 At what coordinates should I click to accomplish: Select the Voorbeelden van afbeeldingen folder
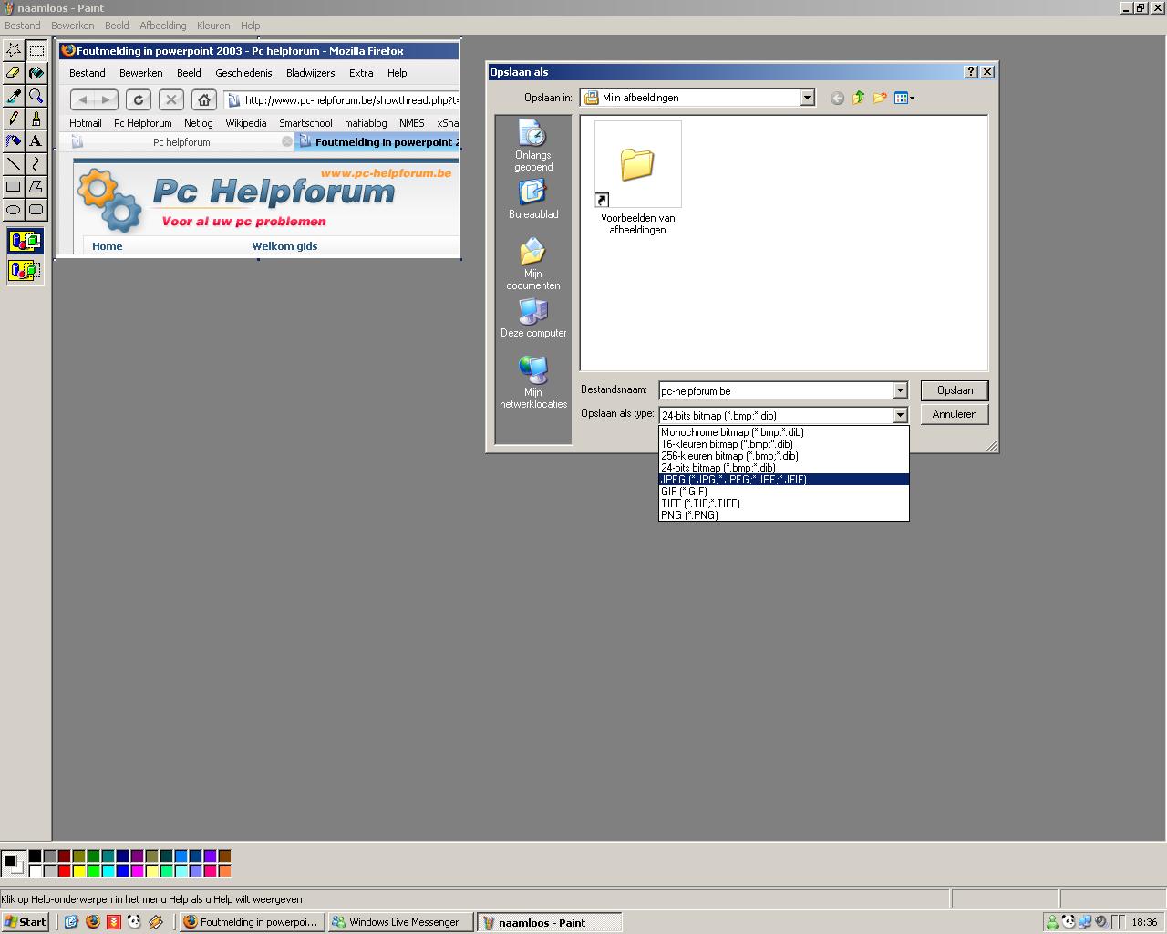click(638, 178)
